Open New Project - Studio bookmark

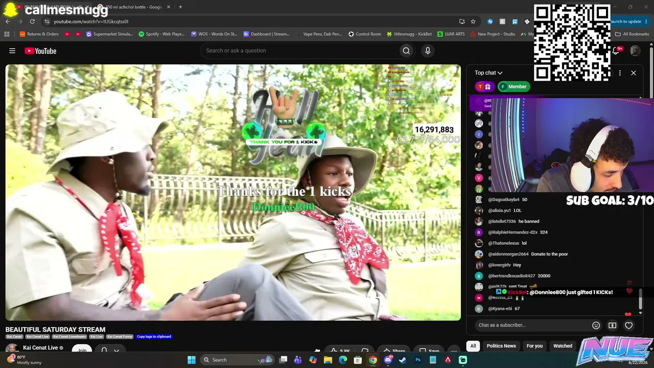point(492,34)
